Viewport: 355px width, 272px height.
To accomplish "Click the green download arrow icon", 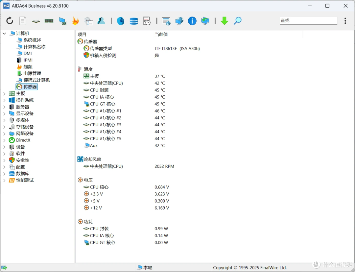I will [225, 21].
